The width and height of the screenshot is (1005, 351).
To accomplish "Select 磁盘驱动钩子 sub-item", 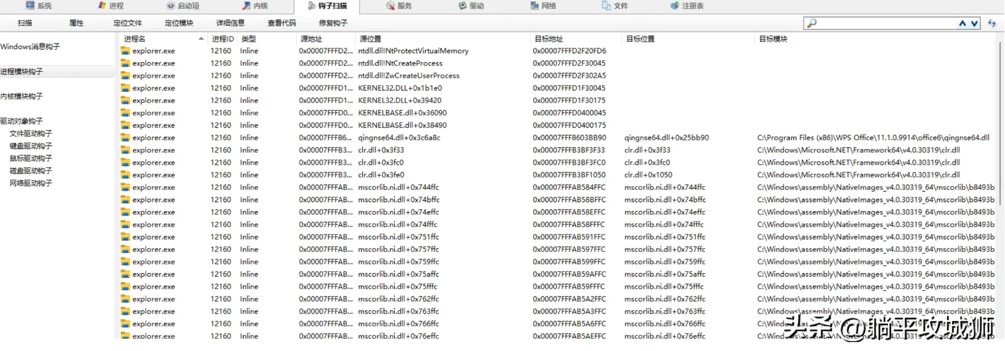I will [31, 170].
